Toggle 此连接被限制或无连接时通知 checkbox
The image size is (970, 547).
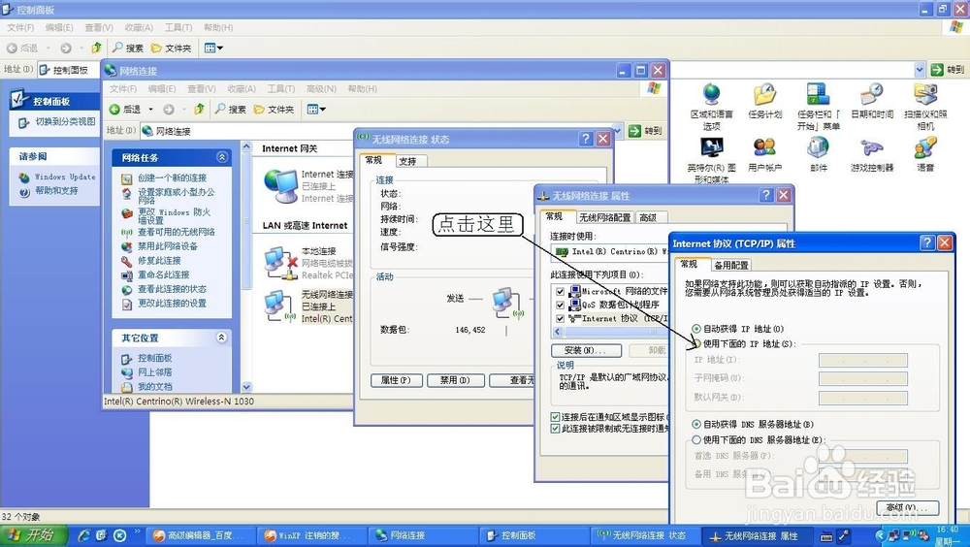[x=555, y=429]
